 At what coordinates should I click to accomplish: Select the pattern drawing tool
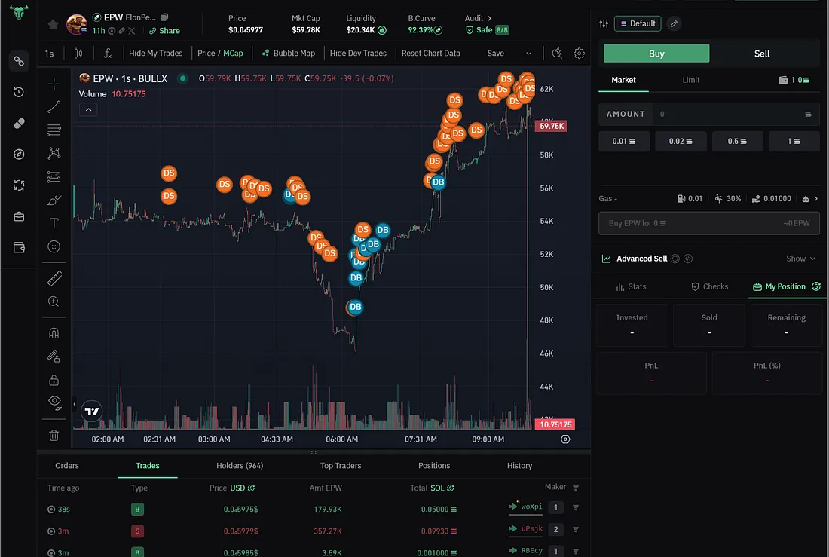point(54,154)
